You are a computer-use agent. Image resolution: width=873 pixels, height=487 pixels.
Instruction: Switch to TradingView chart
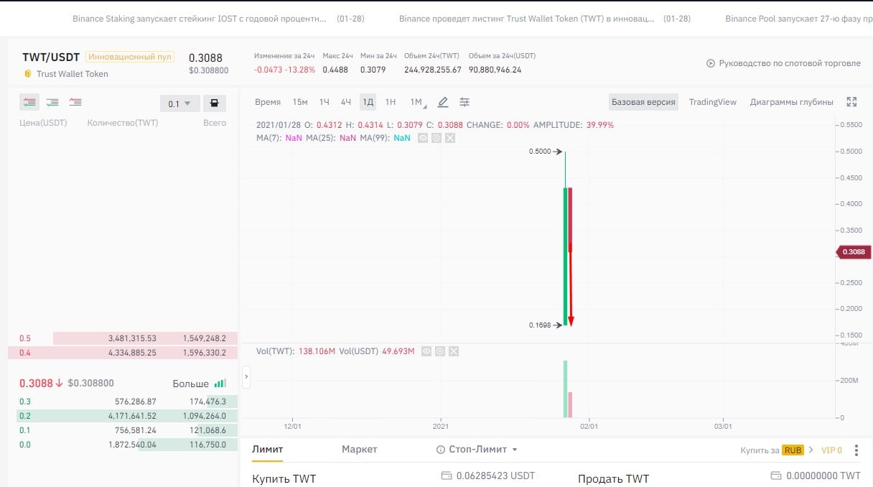713,102
